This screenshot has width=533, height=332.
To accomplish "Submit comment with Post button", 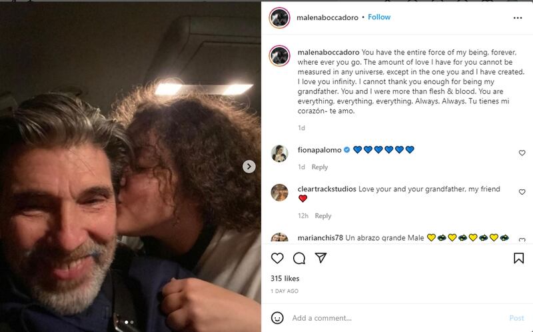I will [516, 318].
